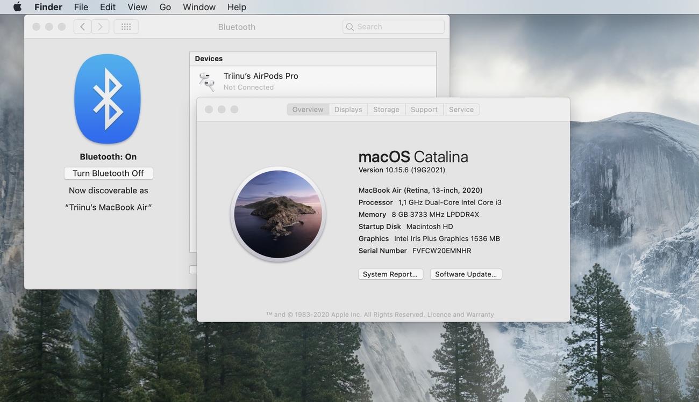Show all preferences grid icon
The image size is (699, 402).
126,27
